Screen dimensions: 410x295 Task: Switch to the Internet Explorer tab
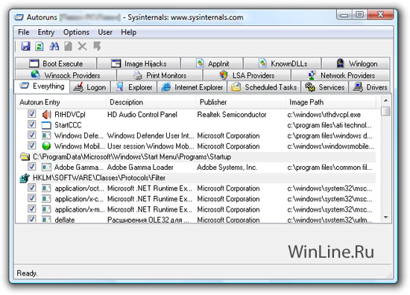tap(192, 87)
